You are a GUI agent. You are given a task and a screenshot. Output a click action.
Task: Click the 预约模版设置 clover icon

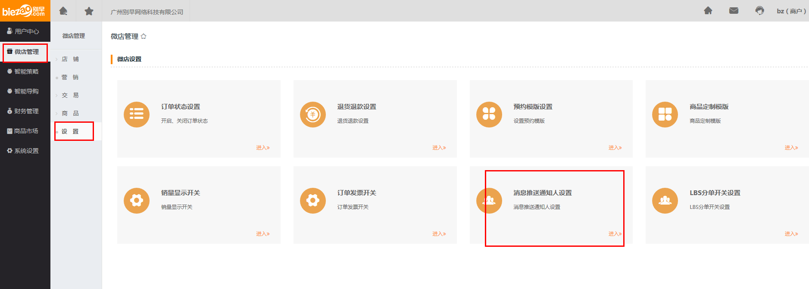tap(489, 114)
